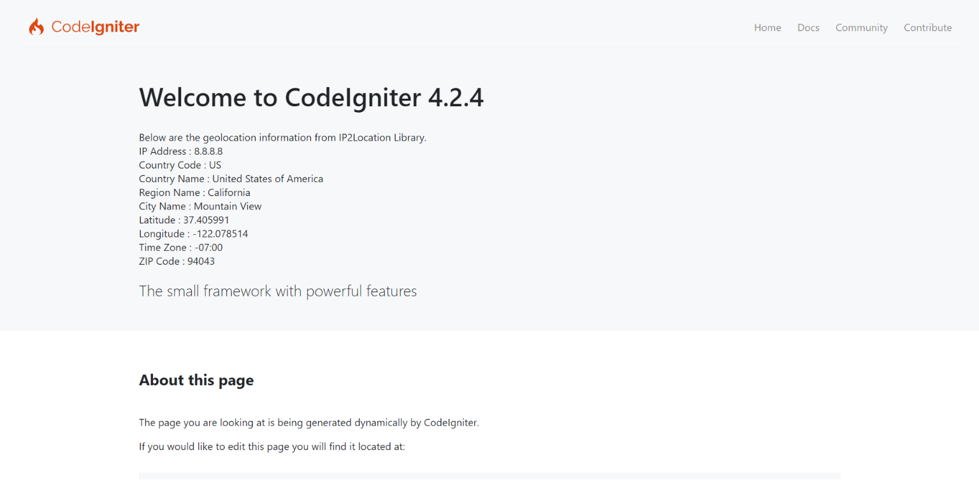Click the IP2Location Library description sentence
This screenshot has height=480, width=979.
[x=282, y=138]
